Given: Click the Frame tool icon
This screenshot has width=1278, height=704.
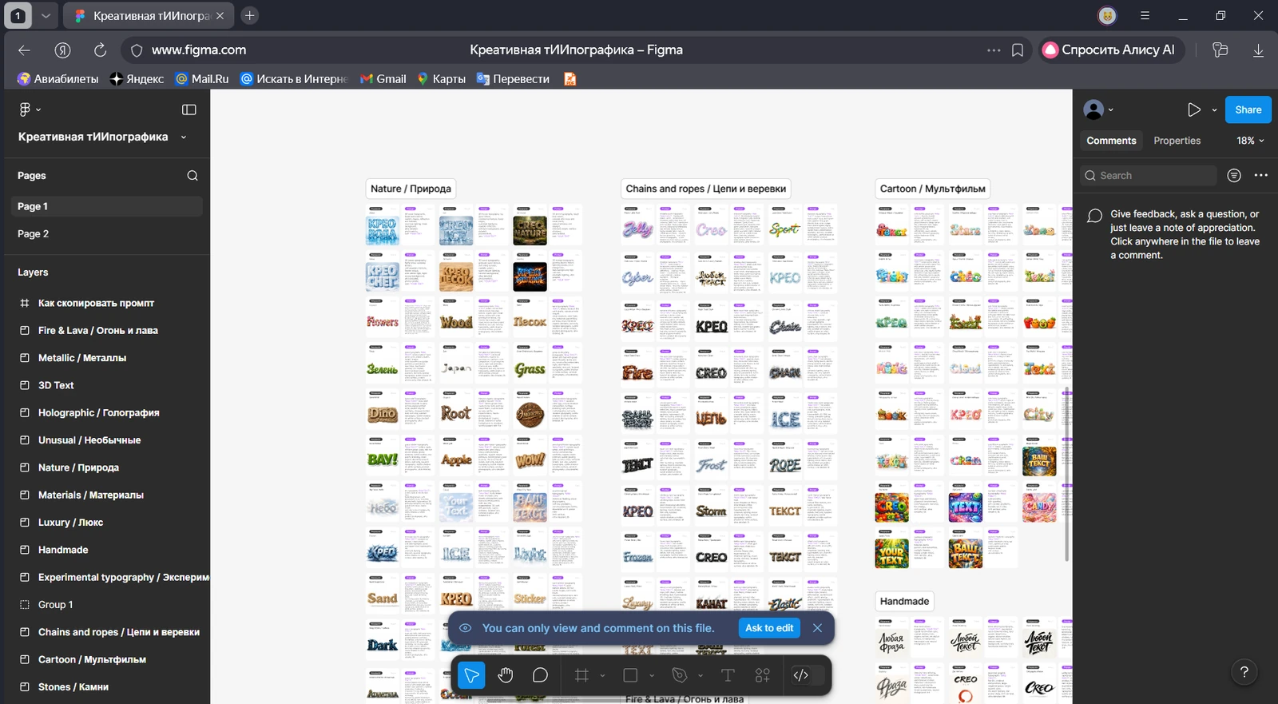Looking at the screenshot, I should [582, 675].
